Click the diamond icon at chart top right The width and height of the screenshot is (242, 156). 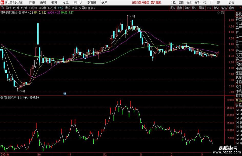218,13
